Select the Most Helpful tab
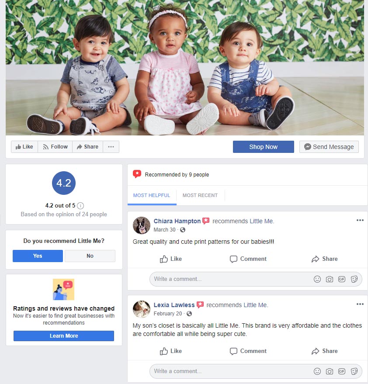The height and width of the screenshot is (384, 368). tap(151, 195)
